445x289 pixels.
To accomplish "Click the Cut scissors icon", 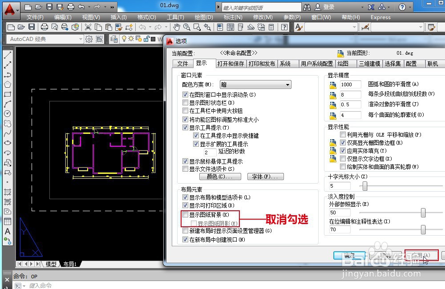I will coord(88,27).
